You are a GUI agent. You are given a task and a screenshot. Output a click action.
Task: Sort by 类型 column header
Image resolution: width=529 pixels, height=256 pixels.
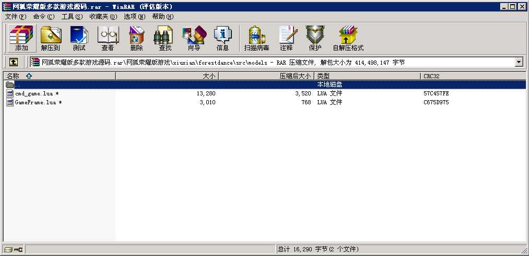click(x=367, y=76)
